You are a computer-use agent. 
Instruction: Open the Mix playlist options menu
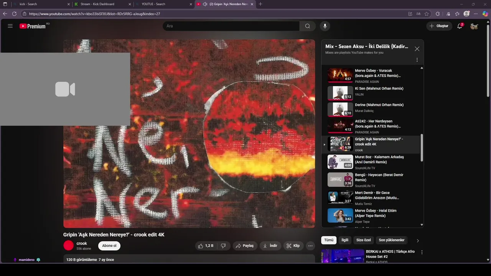[417, 60]
